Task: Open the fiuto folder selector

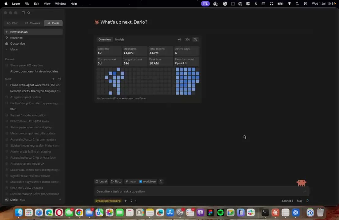Action: point(116,182)
